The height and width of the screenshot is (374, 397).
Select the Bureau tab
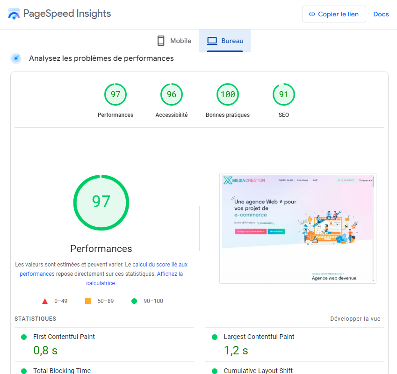(225, 41)
